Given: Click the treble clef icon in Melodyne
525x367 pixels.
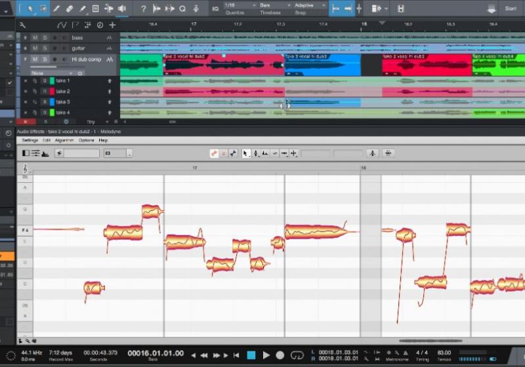Looking at the screenshot, I should pos(26,168).
